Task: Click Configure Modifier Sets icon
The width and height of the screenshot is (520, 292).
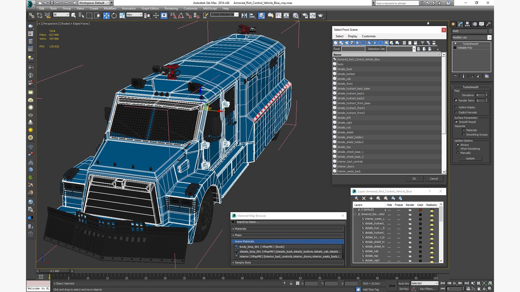Action: 487,76
